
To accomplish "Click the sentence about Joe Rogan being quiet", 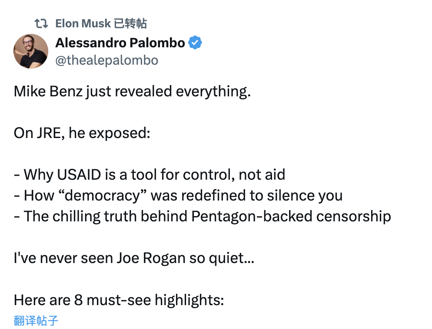I will tap(134, 258).
